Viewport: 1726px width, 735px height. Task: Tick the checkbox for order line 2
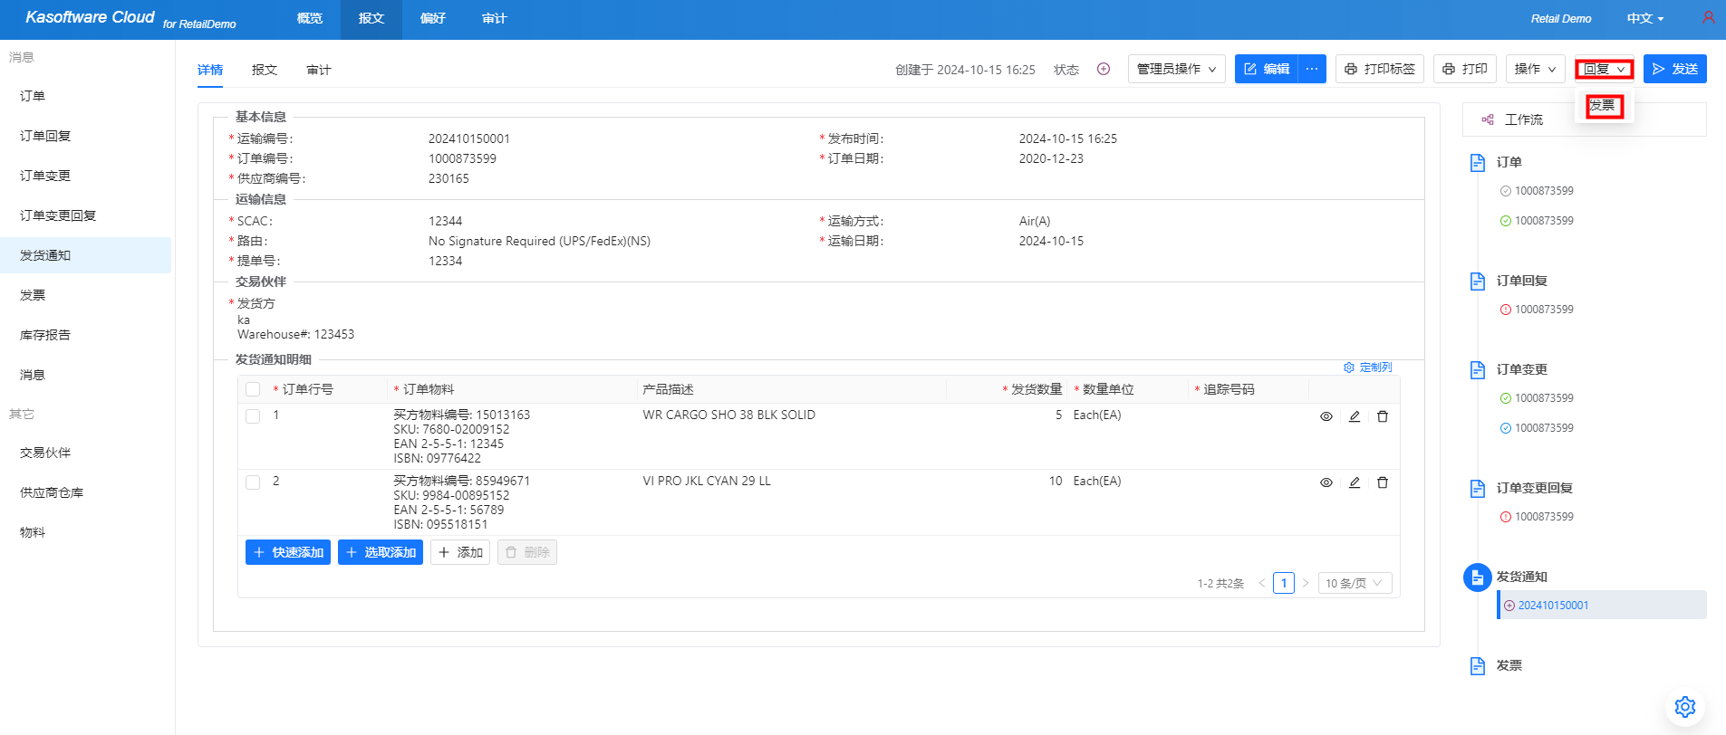253,482
